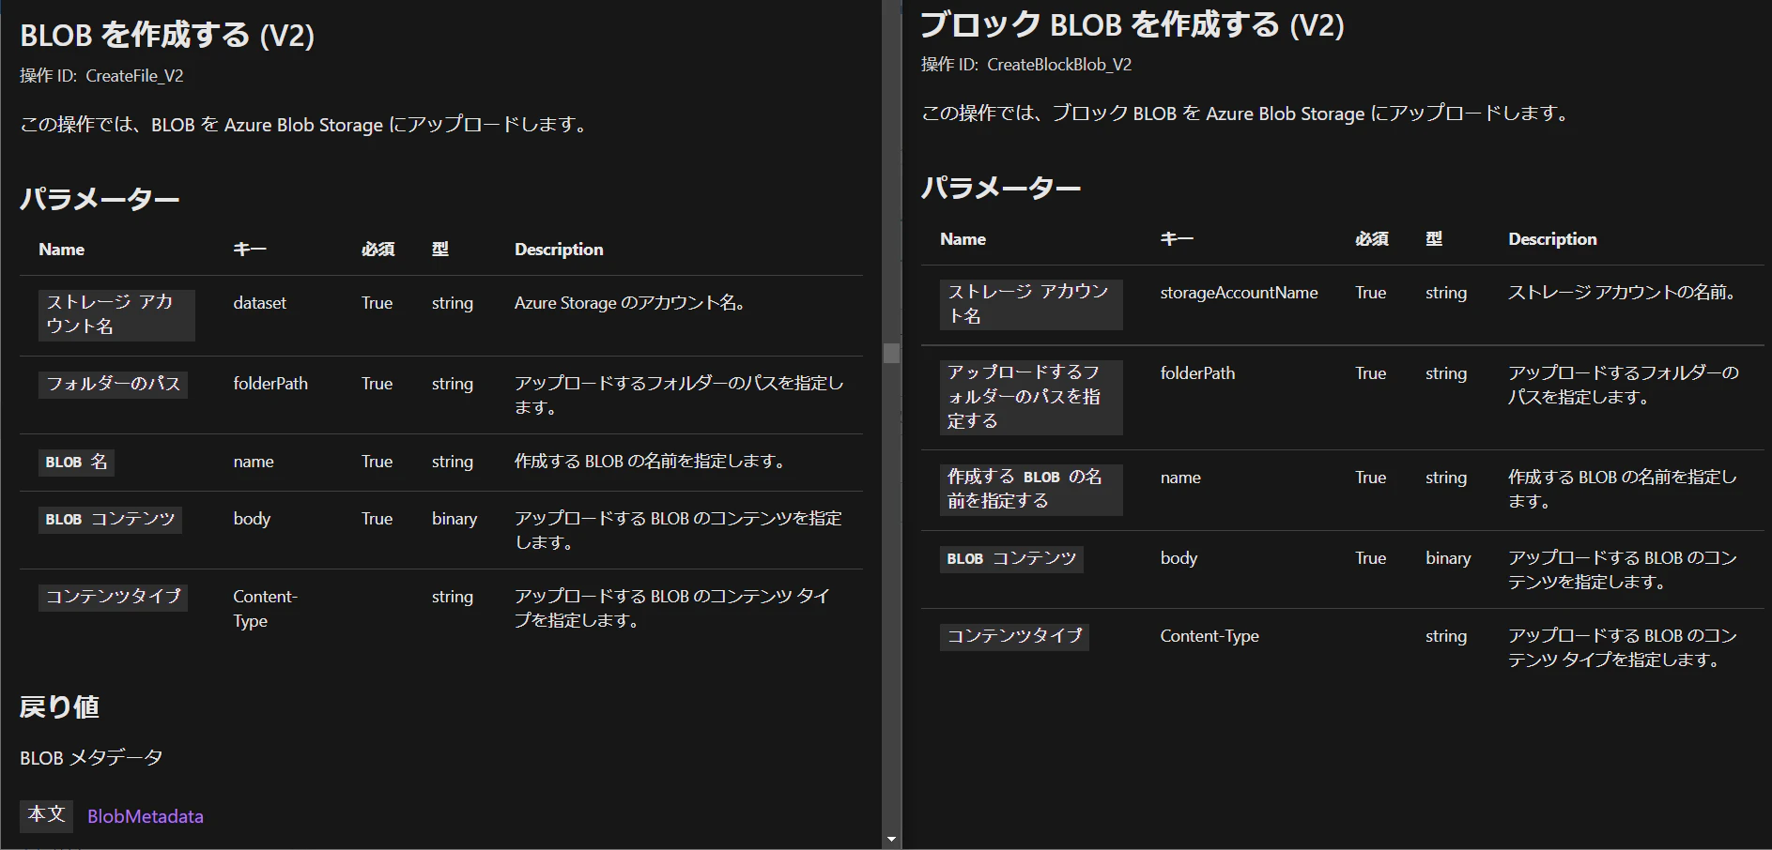Click 'アップロードするフォルダーのパスを指定する' name cell

pyautogui.click(x=1031, y=397)
